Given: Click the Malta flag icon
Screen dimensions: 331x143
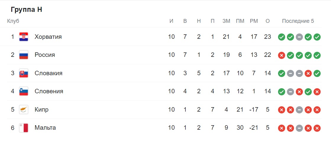Looking at the screenshot, I should tap(24, 128).
